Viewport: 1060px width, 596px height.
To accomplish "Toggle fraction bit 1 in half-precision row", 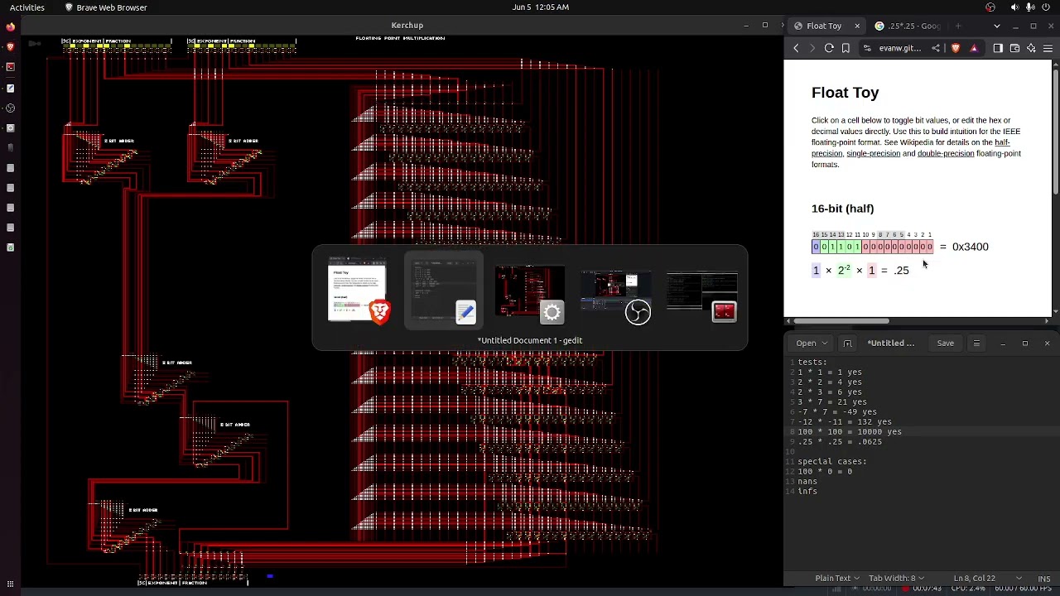I will pos(929,247).
